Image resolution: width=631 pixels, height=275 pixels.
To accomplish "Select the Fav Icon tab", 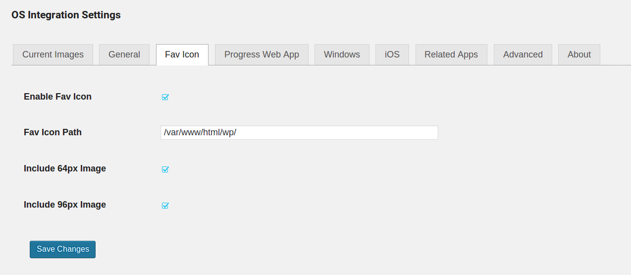I will (182, 55).
